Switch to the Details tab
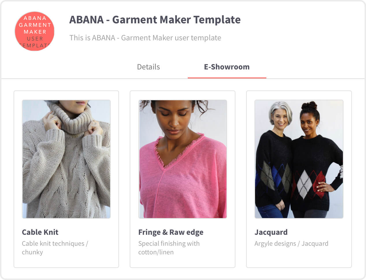 click(148, 67)
